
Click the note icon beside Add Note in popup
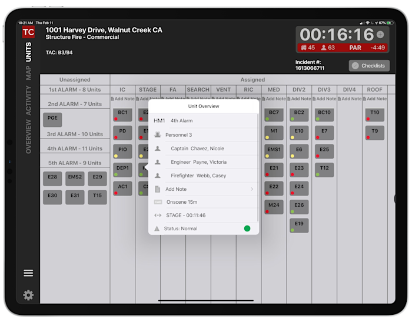[158, 189]
